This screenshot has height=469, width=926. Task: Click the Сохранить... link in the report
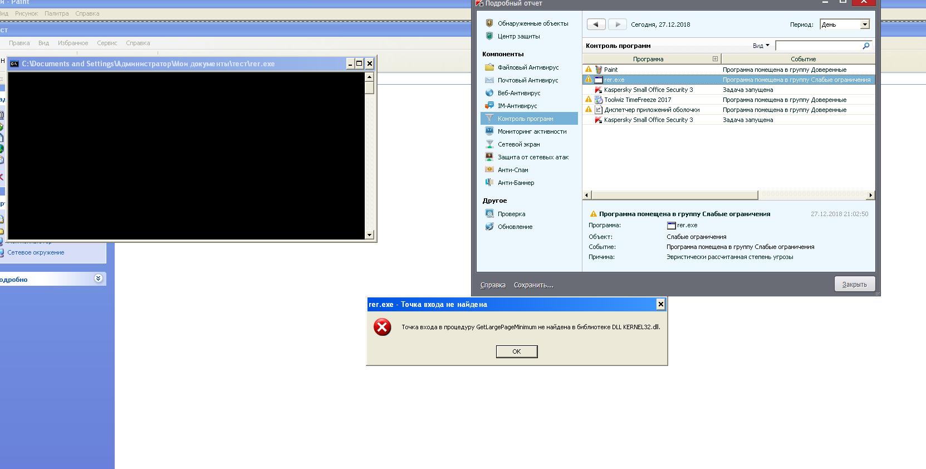pos(533,285)
